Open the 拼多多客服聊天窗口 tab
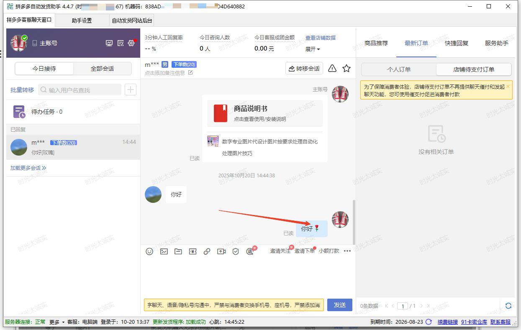521x330 pixels. (x=29, y=20)
